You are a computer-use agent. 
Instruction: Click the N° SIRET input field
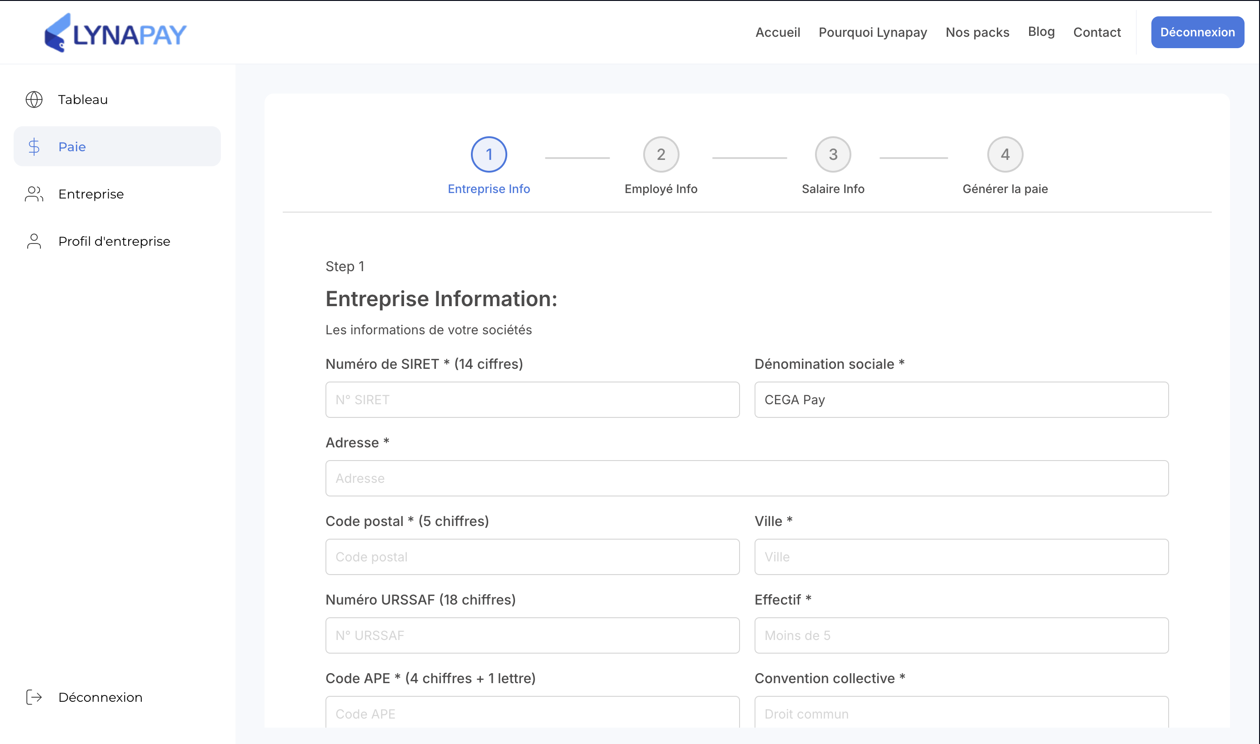533,400
